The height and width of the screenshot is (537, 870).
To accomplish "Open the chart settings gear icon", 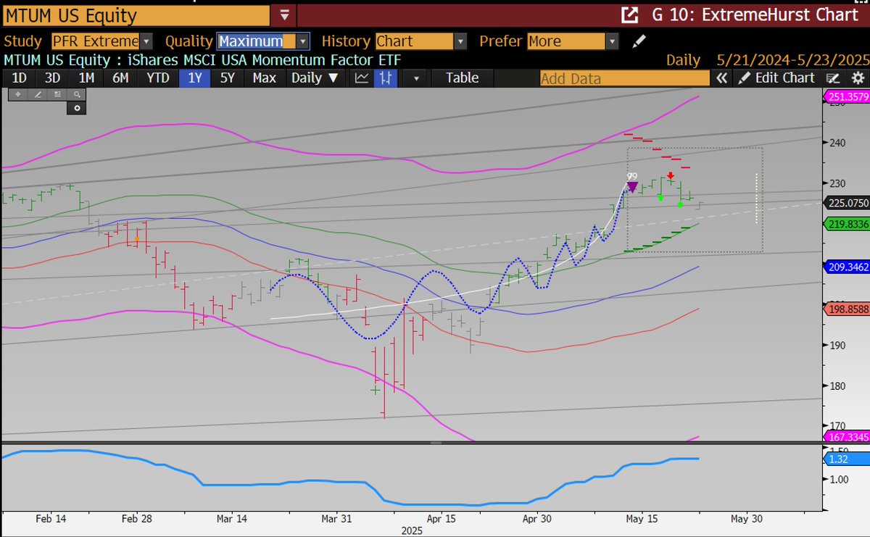I will (x=858, y=78).
